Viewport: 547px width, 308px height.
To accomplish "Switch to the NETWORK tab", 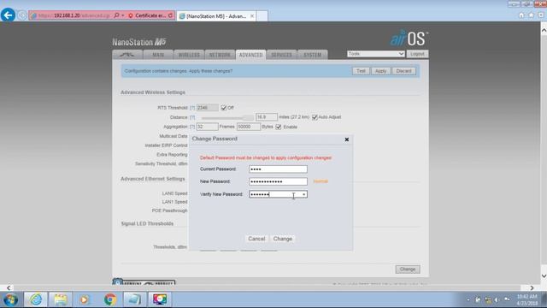I will coord(220,55).
